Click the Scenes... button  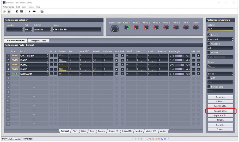click(220, 125)
